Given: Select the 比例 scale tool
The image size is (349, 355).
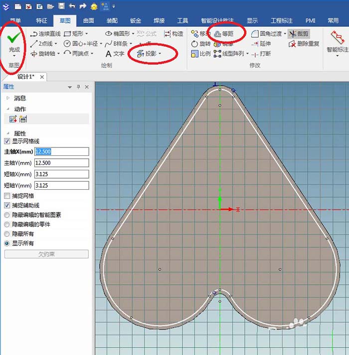Looking at the screenshot, I should coord(201,54).
